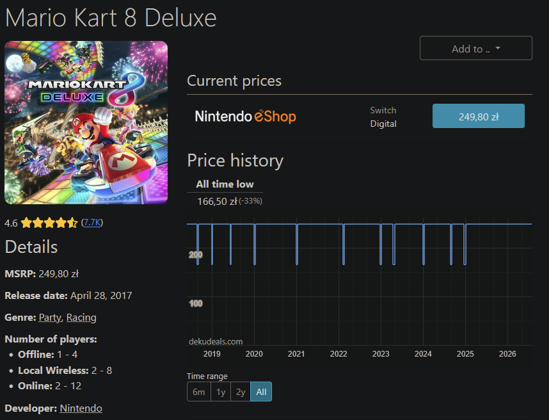Click the Mario Kart 8 Deluxe cover art
Viewport: 549px width, 420px height.
coord(86,122)
